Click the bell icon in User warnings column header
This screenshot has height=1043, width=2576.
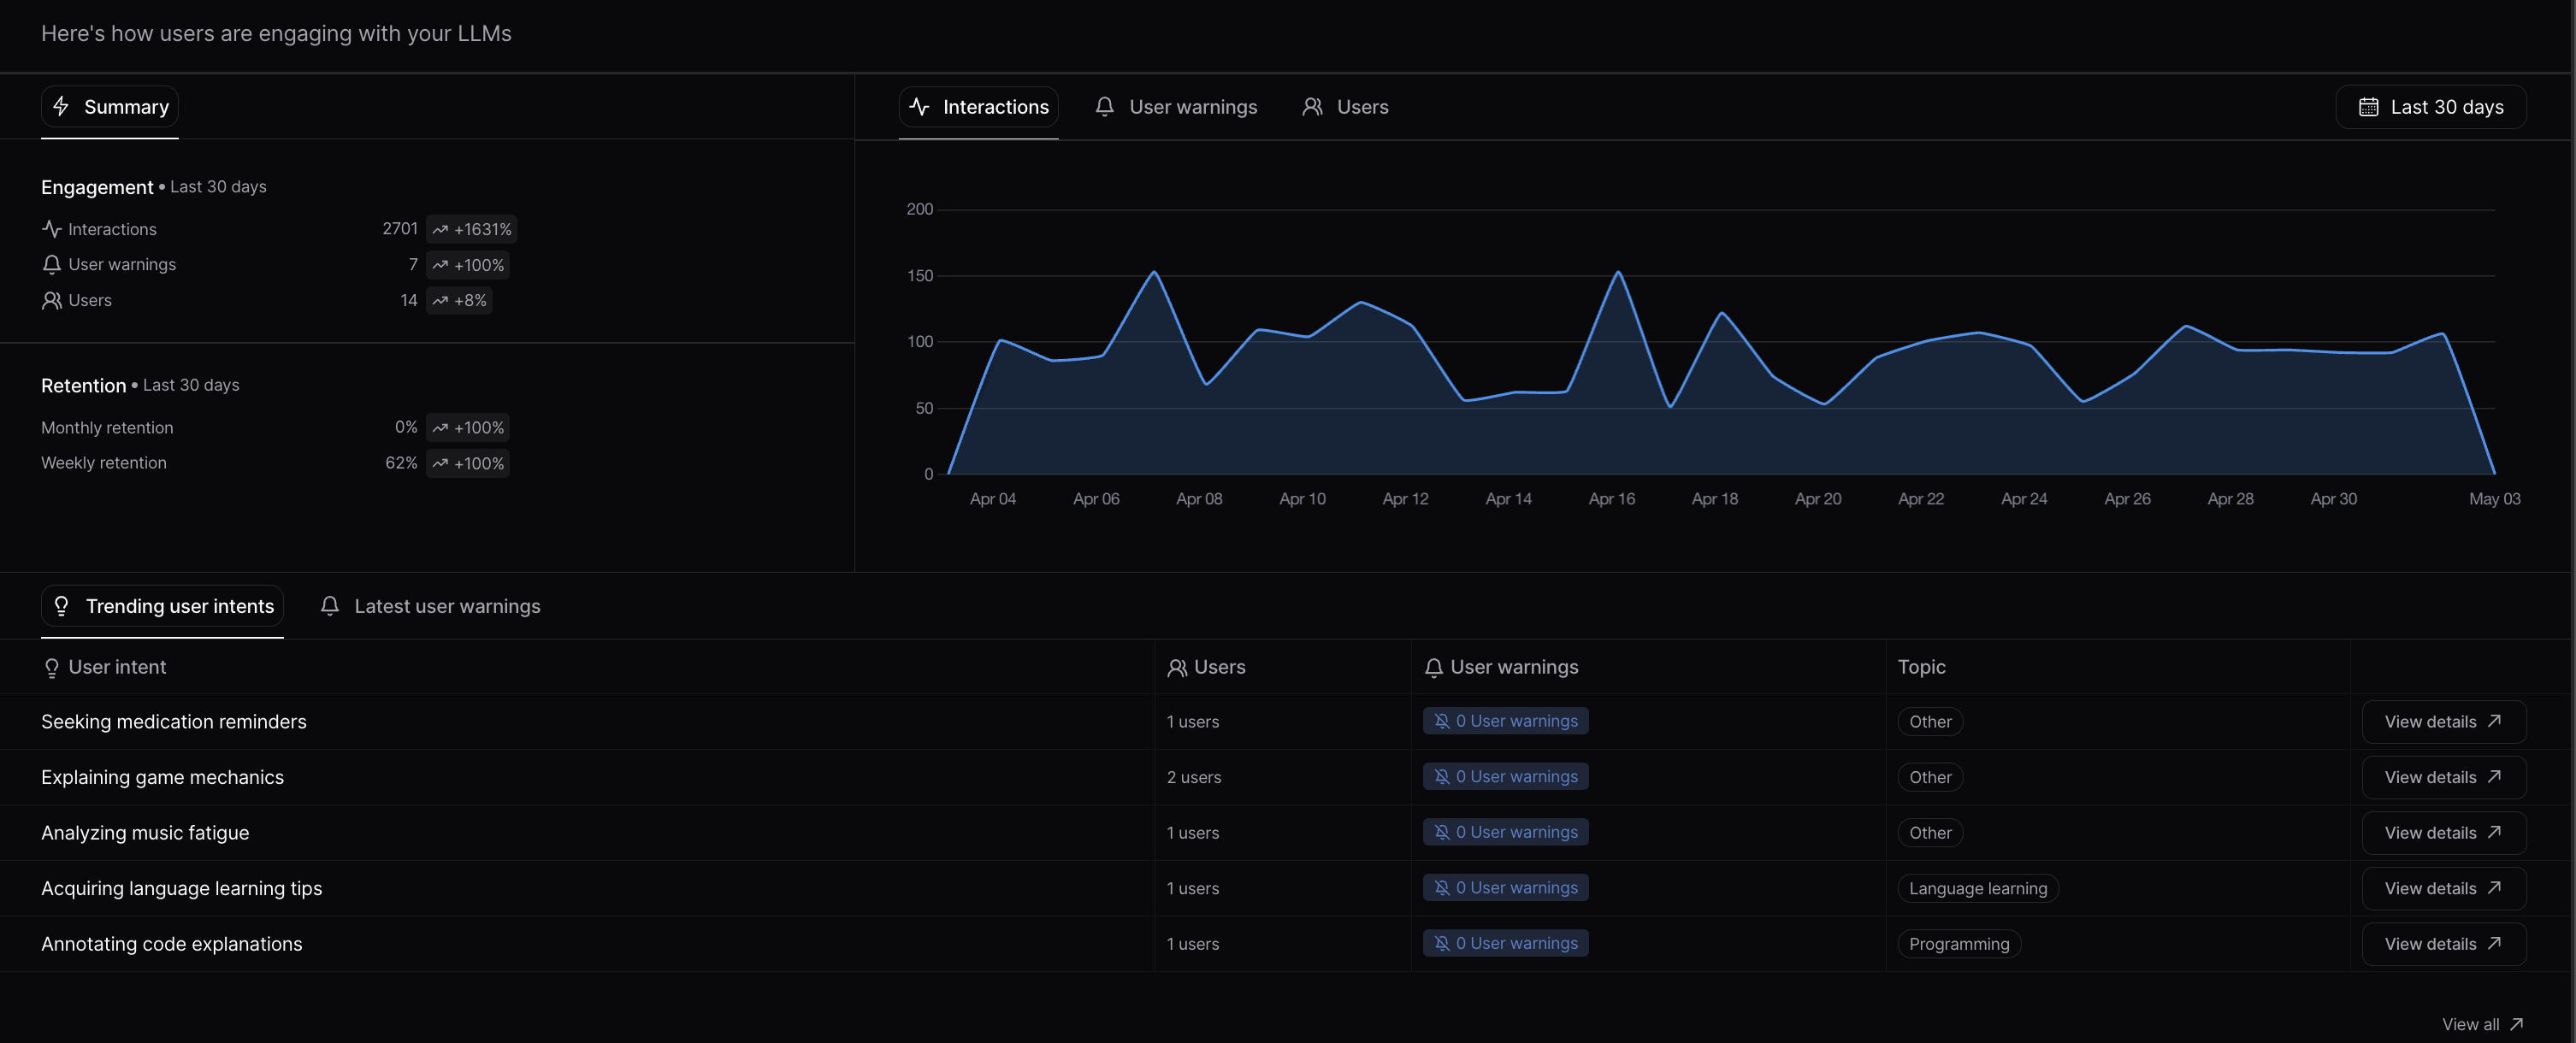point(1433,668)
